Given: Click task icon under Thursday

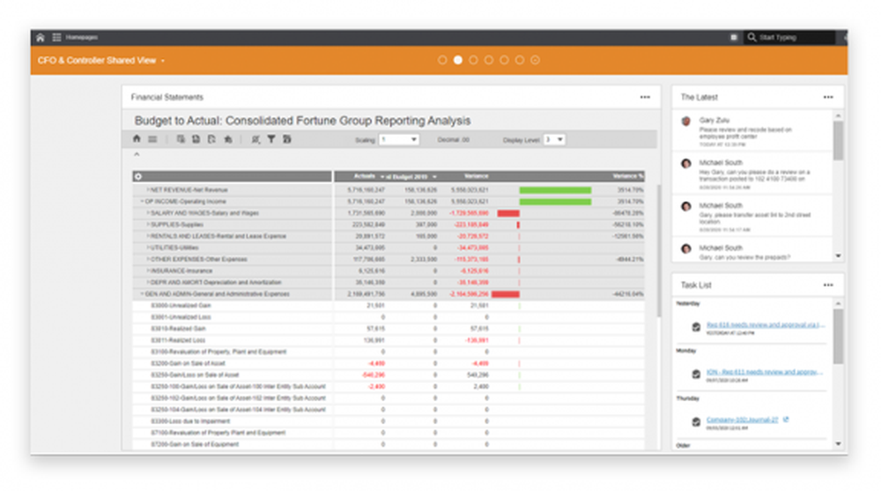Looking at the screenshot, I should coord(696,421).
